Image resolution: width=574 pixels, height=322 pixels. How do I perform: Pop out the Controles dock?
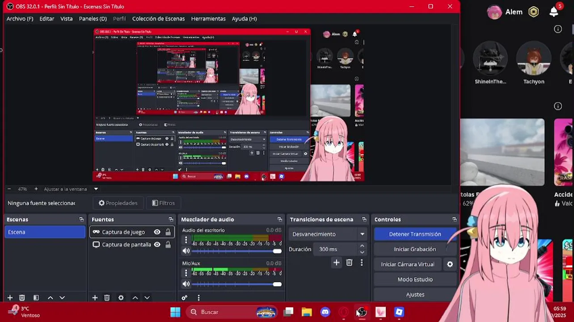[x=455, y=220]
